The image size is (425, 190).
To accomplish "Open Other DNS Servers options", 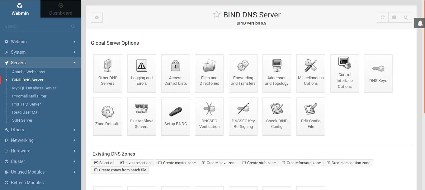I will [108, 74].
